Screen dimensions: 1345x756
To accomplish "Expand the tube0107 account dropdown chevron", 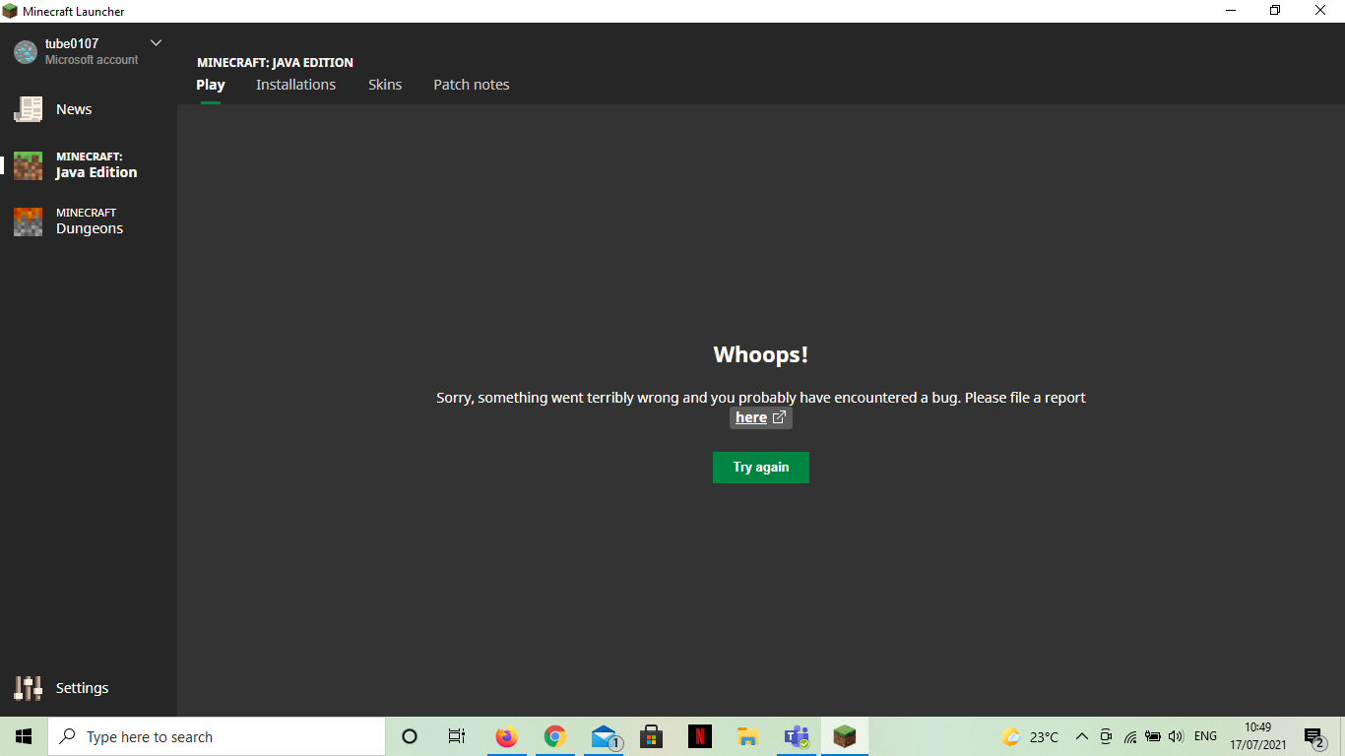I will tap(156, 42).
